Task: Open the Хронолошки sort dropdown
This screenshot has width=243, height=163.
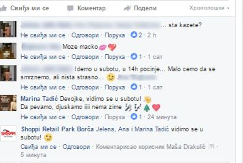Action: point(209,8)
